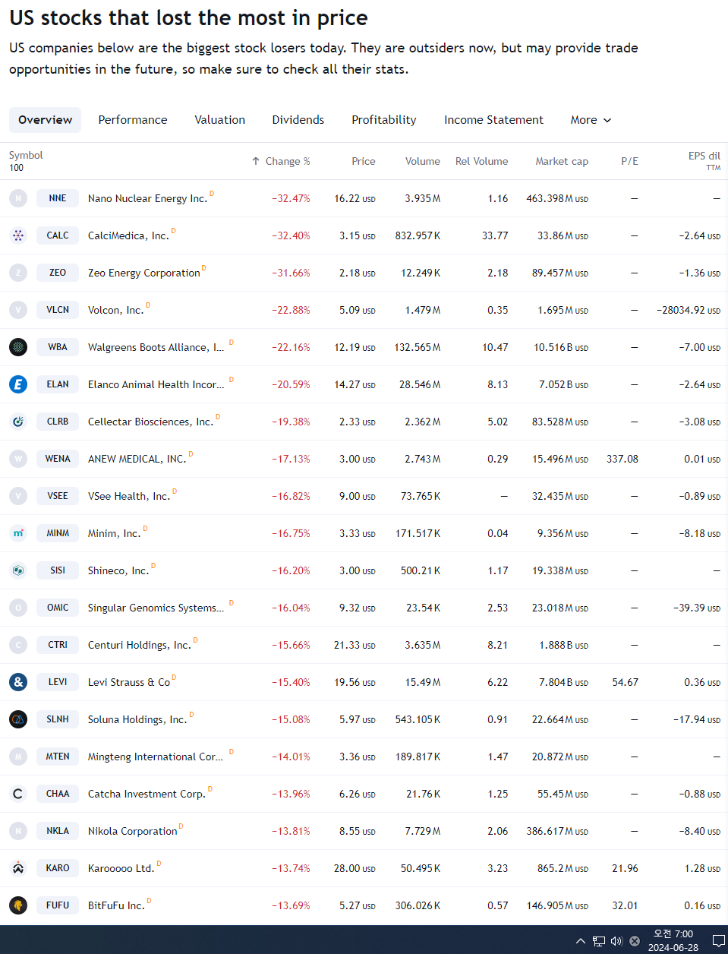
Task: Click the Cellectar Biosciences logo icon
Action: 18,422
